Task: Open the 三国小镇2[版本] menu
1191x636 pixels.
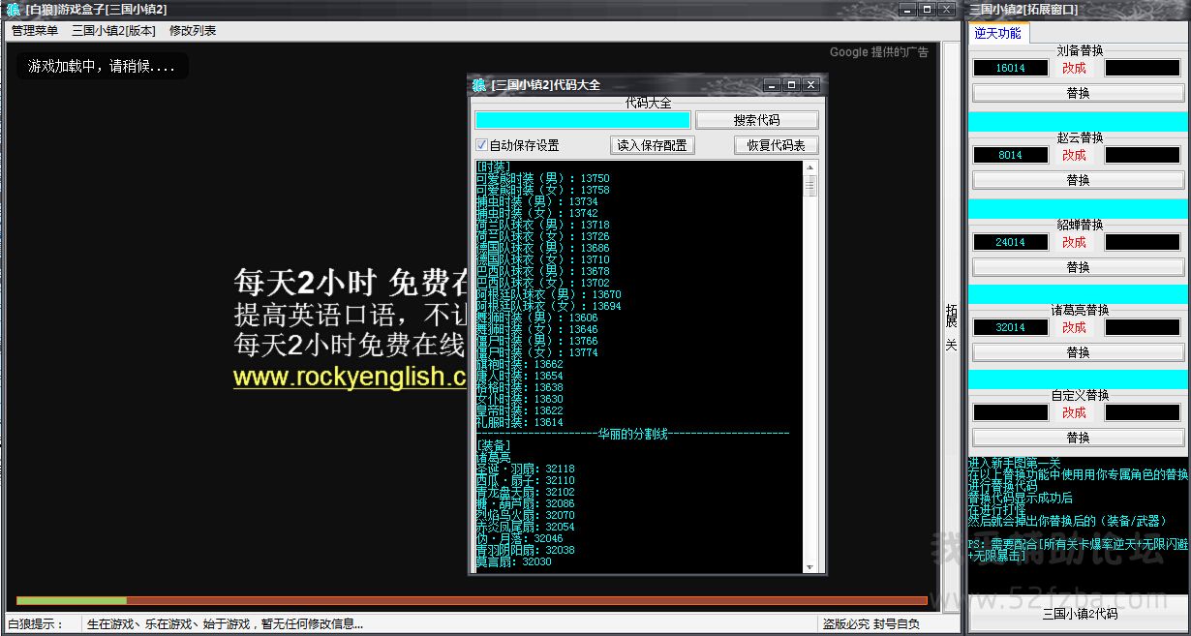Action: pyautogui.click(x=113, y=31)
